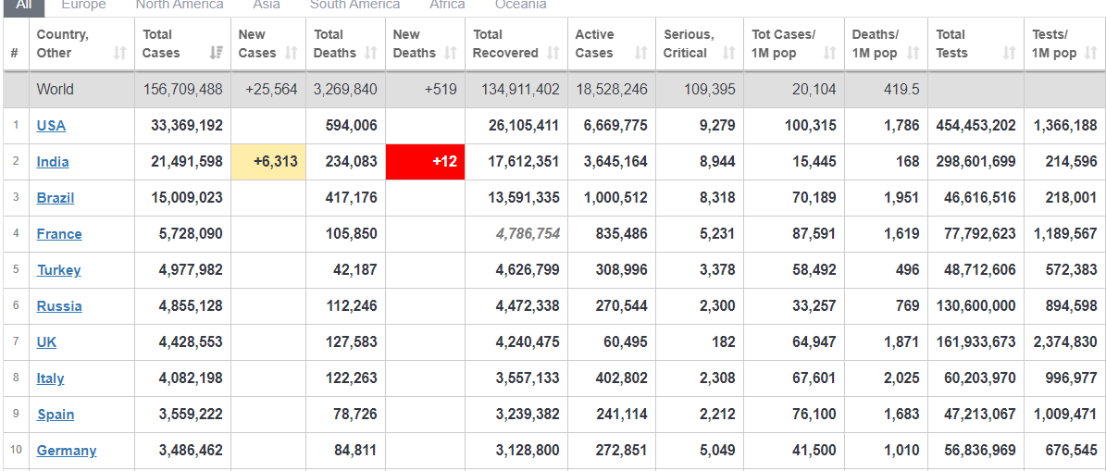Click USA total cases 33,369,192
This screenshot has height=471, width=1106.
click(x=187, y=126)
